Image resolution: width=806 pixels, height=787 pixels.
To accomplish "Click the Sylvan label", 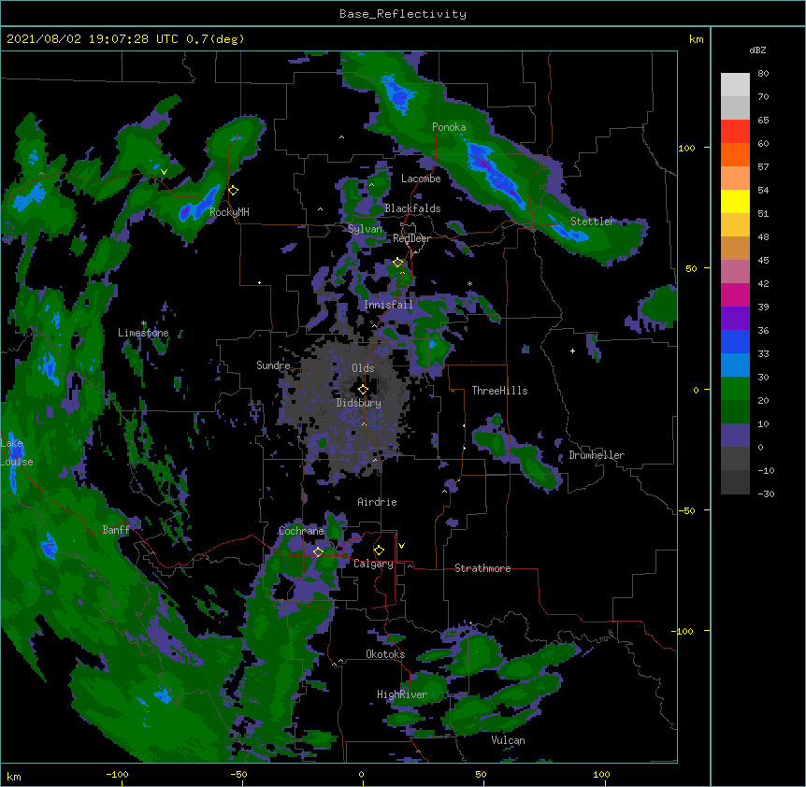I will point(365,229).
